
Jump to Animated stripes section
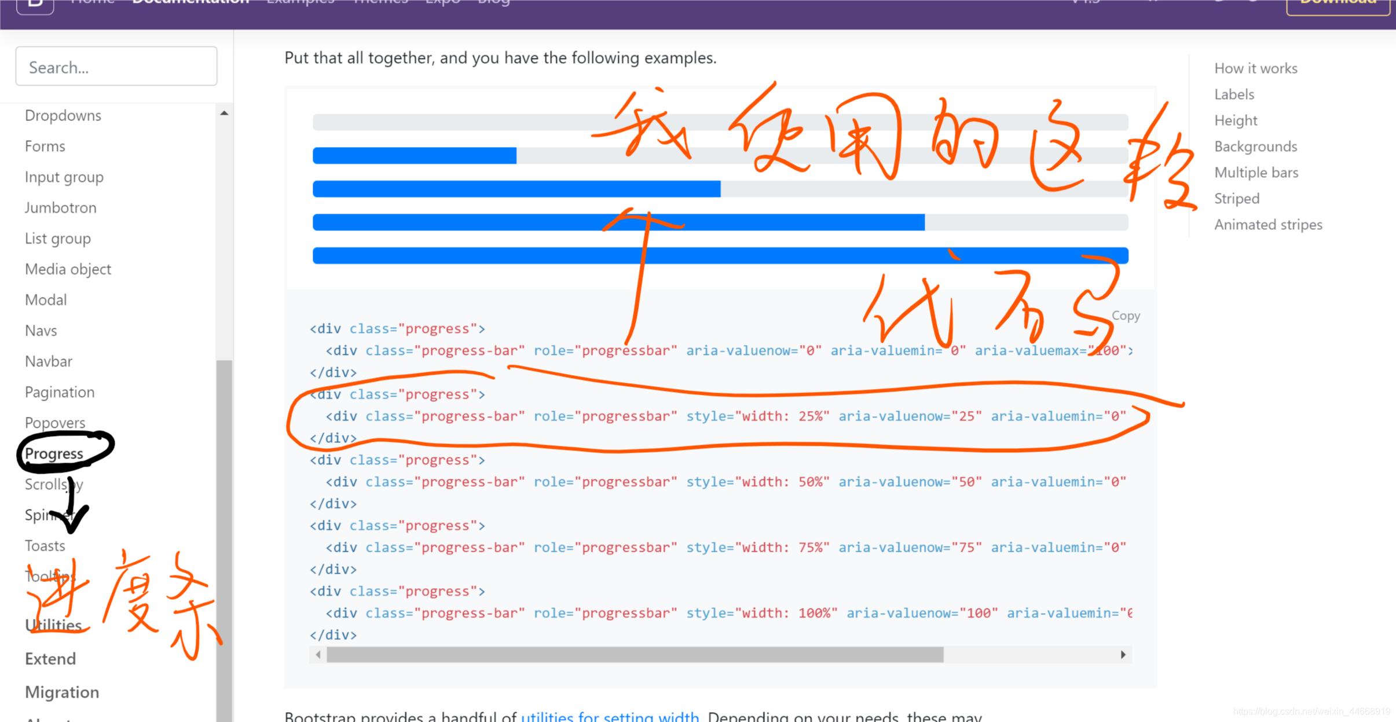click(x=1269, y=224)
